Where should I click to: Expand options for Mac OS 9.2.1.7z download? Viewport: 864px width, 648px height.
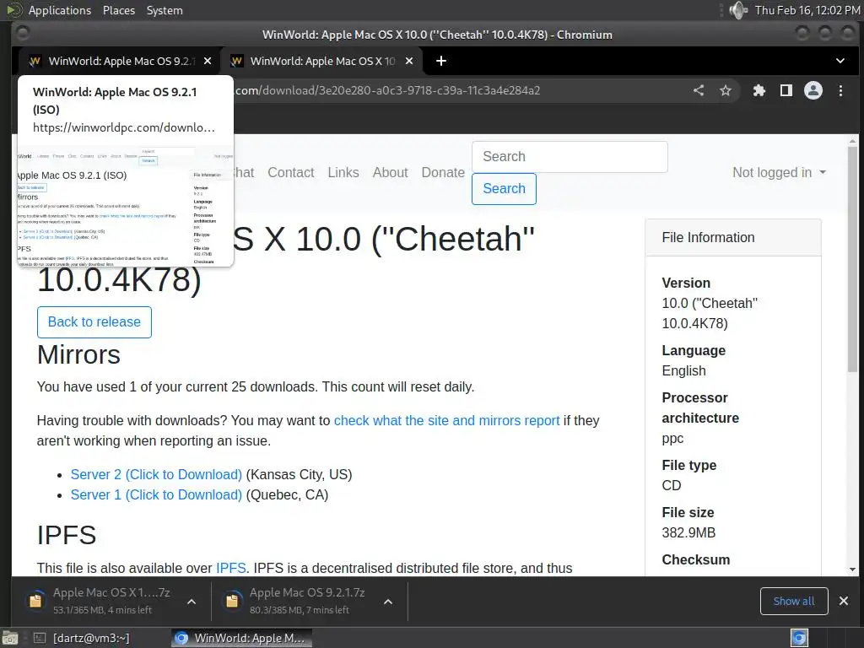[x=388, y=601]
